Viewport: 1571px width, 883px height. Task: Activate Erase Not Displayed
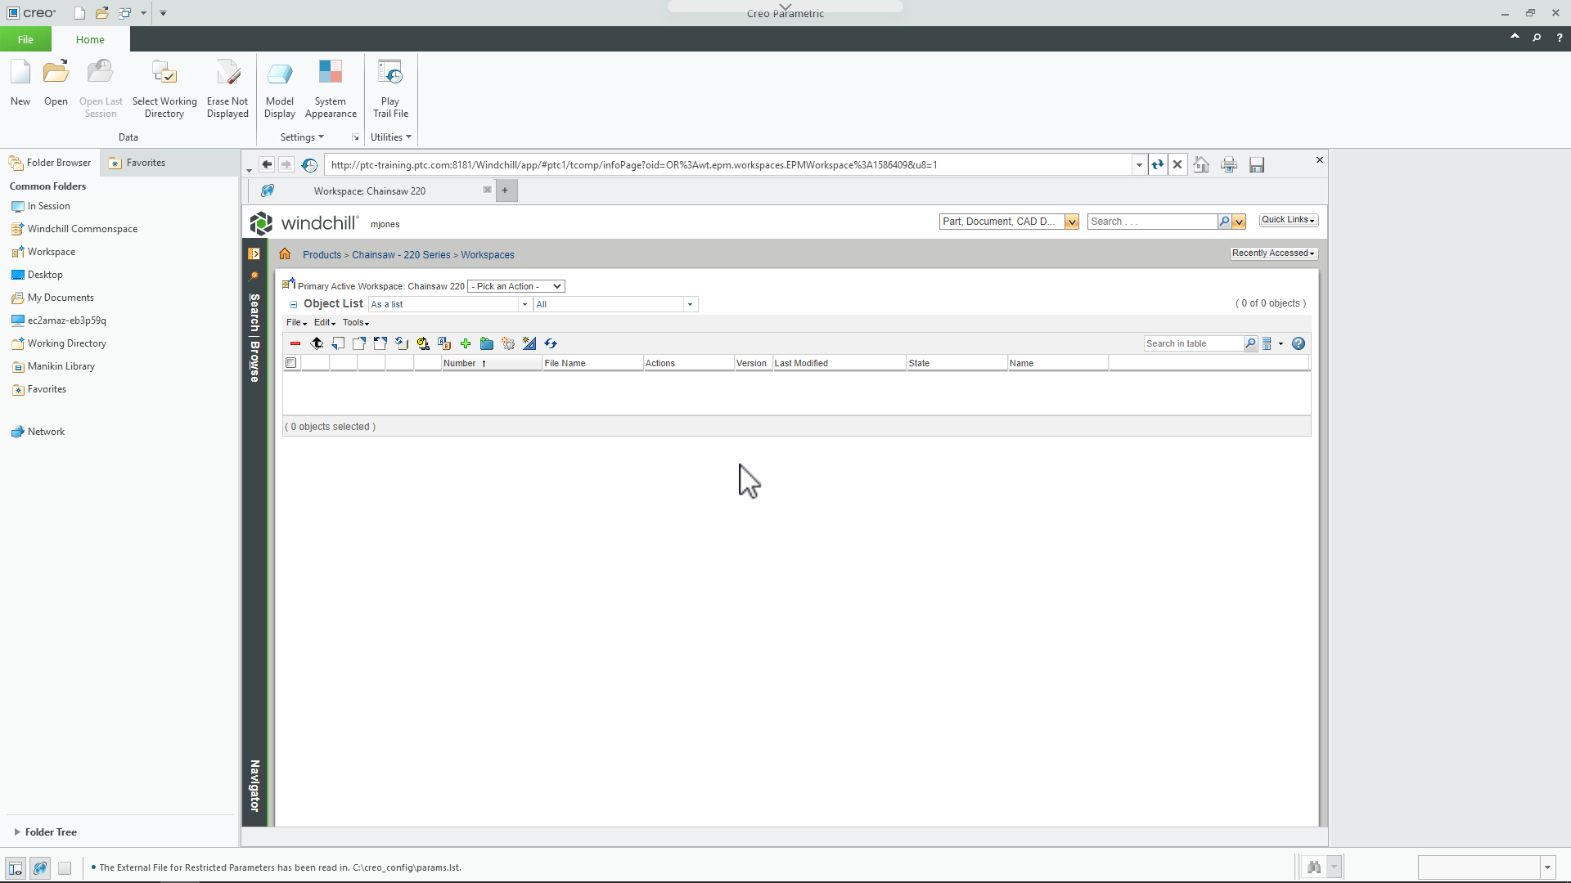227,87
